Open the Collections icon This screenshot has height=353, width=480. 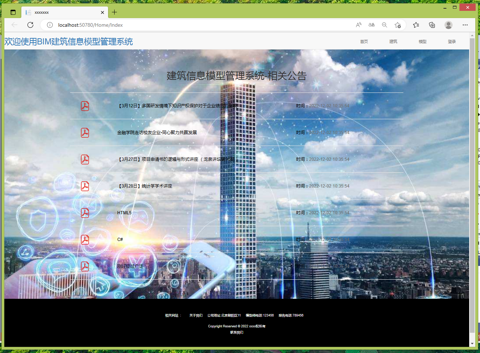tap(432, 25)
